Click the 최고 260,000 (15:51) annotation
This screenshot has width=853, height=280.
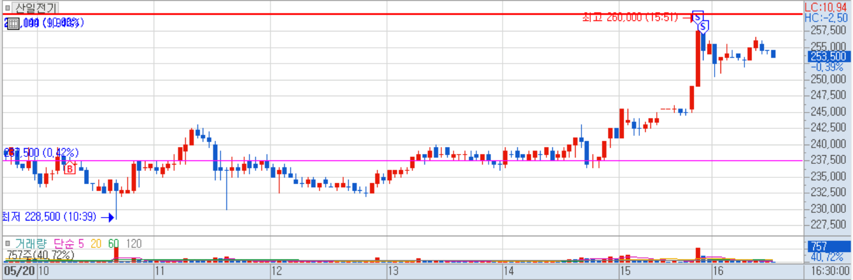[631, 17]
